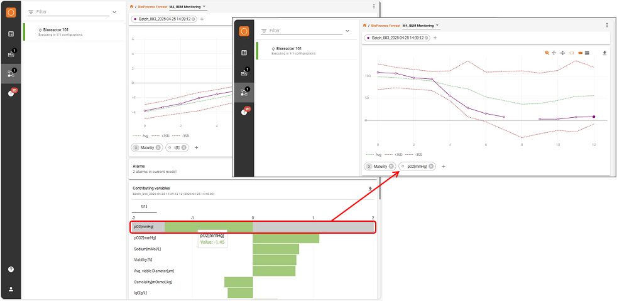Open the M4, BEM Monitoring dropdown in inset
The image size is (617, 302).
click(421, 26)
